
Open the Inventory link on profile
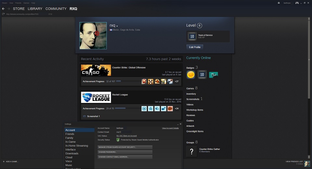pos(191,94)
